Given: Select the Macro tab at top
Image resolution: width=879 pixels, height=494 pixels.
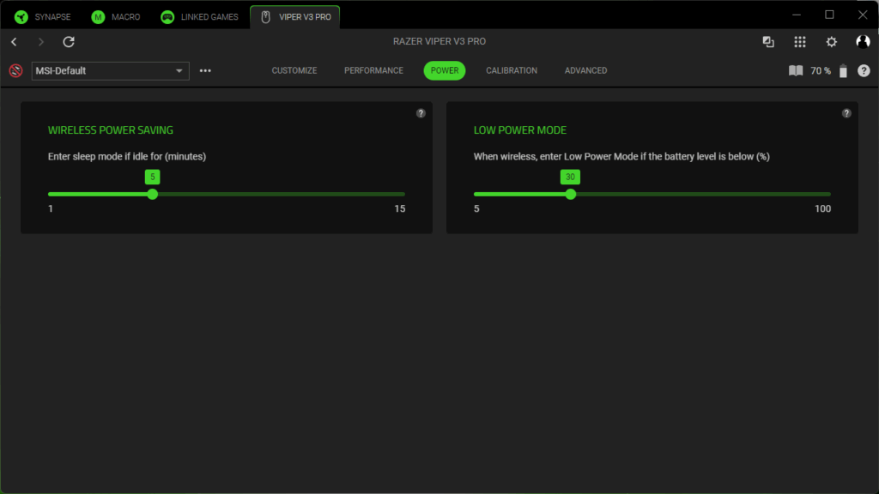Looking at the screenshot, I should coord(116,17).
